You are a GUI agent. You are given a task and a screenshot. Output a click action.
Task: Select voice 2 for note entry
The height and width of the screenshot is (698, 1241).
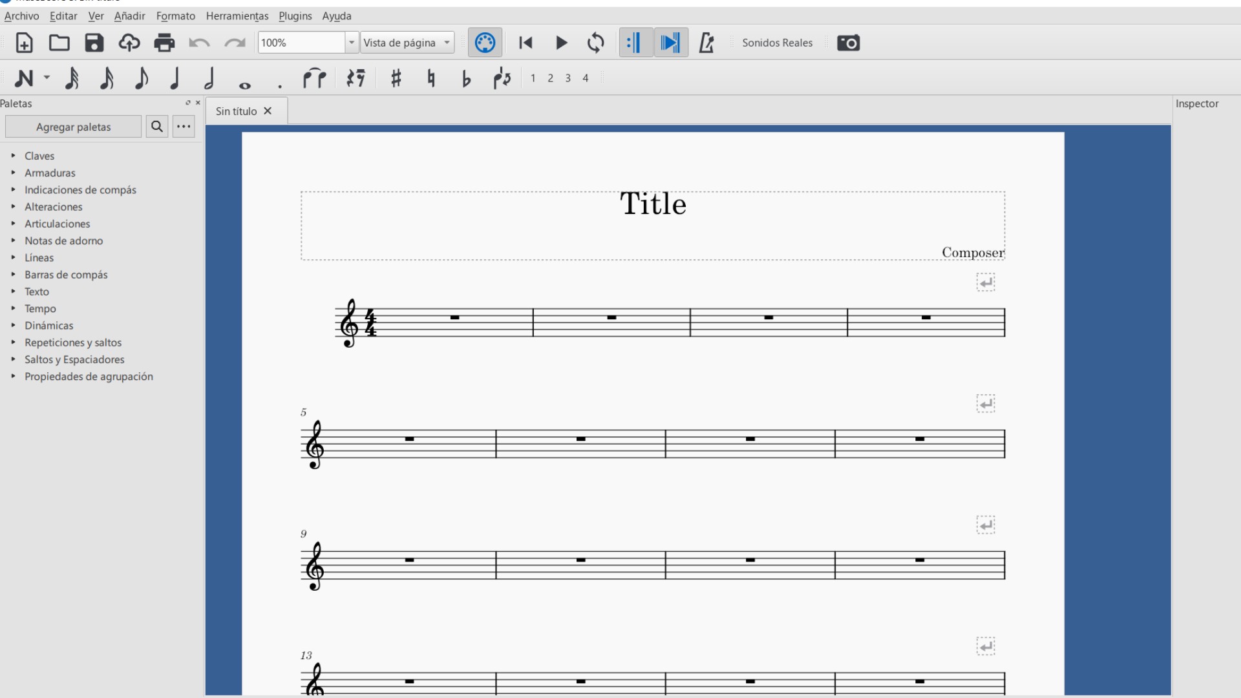coord(551,78)
